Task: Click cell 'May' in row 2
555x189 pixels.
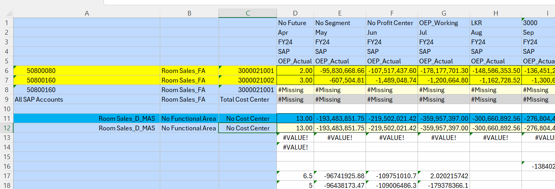Action: click(x=340, y=32)
